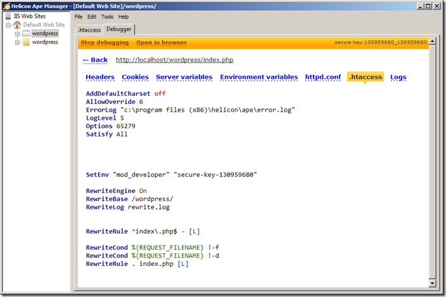Open the Tools menu
The image size is (446, 297).
point(107,16)
